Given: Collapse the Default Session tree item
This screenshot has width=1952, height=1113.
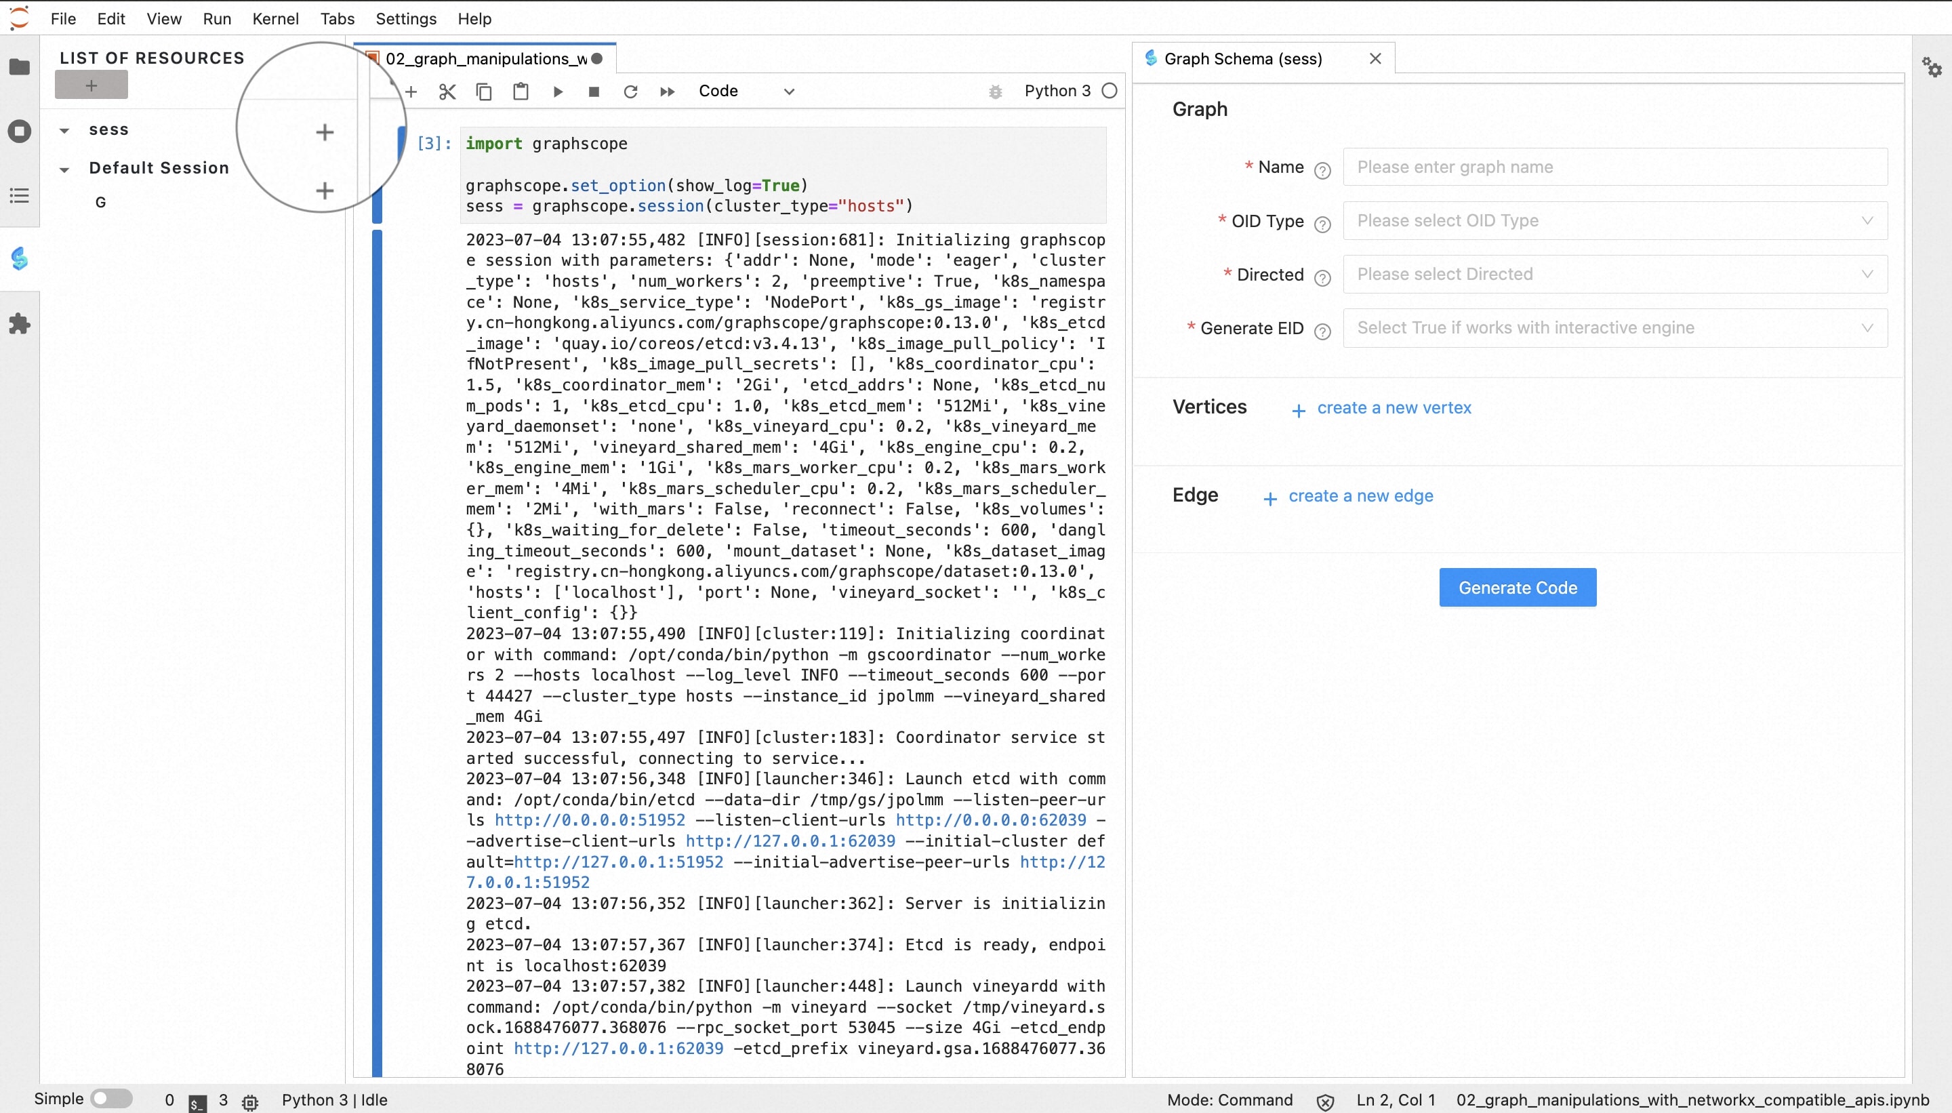Looking at the screenshot, I should tap(64, 168).
